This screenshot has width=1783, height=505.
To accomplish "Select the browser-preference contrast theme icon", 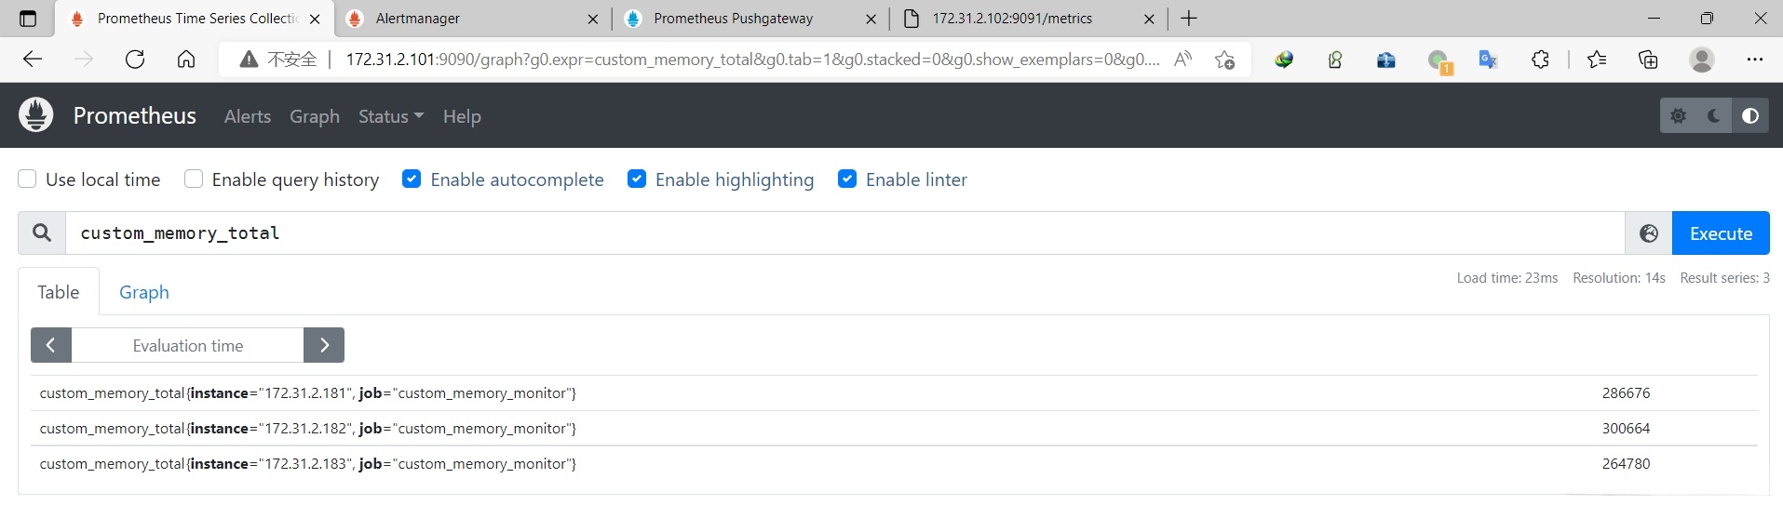I will [x=1750, y=116].
